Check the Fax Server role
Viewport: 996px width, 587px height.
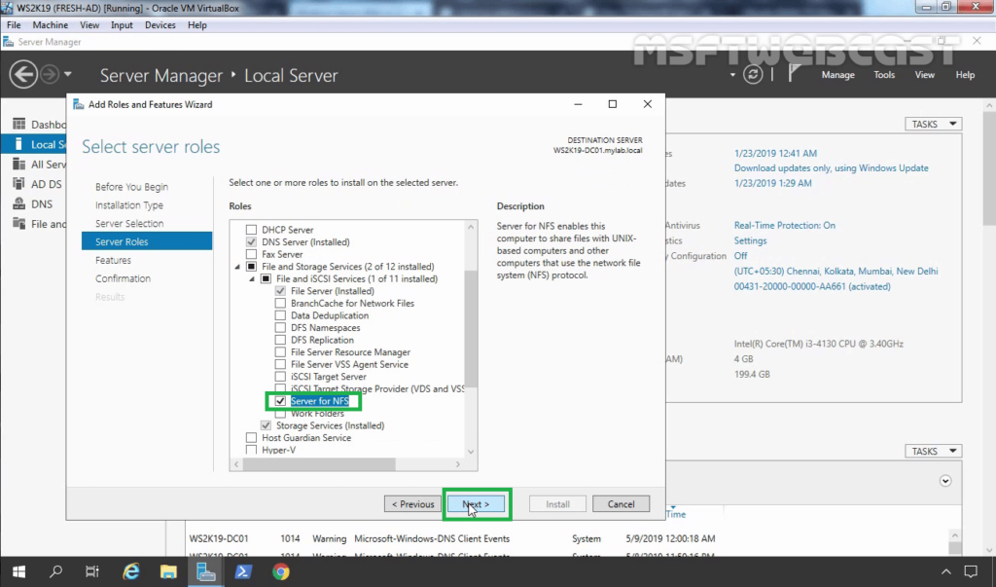point(252,254)
